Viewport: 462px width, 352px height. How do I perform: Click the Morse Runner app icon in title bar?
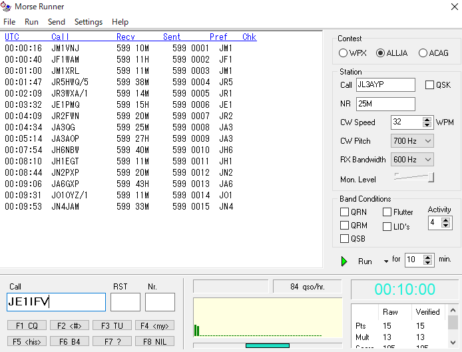[6, 7]
